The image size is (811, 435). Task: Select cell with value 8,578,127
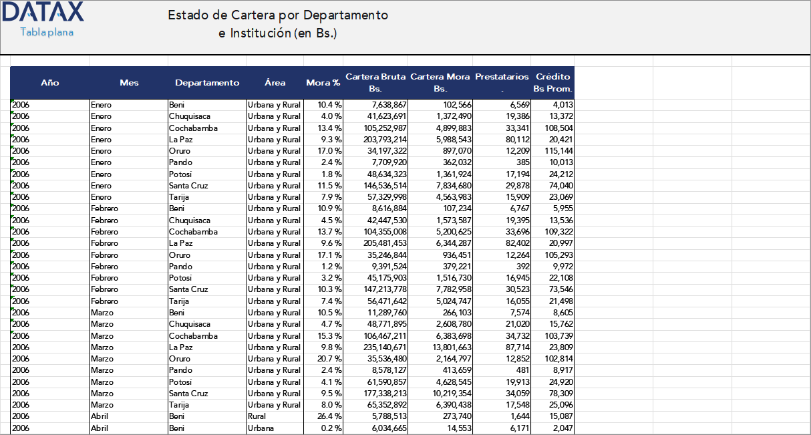coord(375,370)
